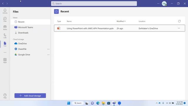Image resolution: width=188 pixels, height=106 pixels.
Task: Go to Teams in left rail
Action: point(5,28)
